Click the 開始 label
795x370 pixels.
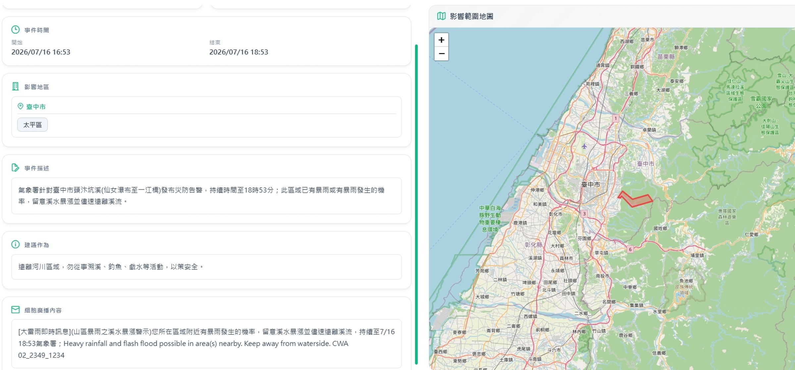[x=17, y=42]
